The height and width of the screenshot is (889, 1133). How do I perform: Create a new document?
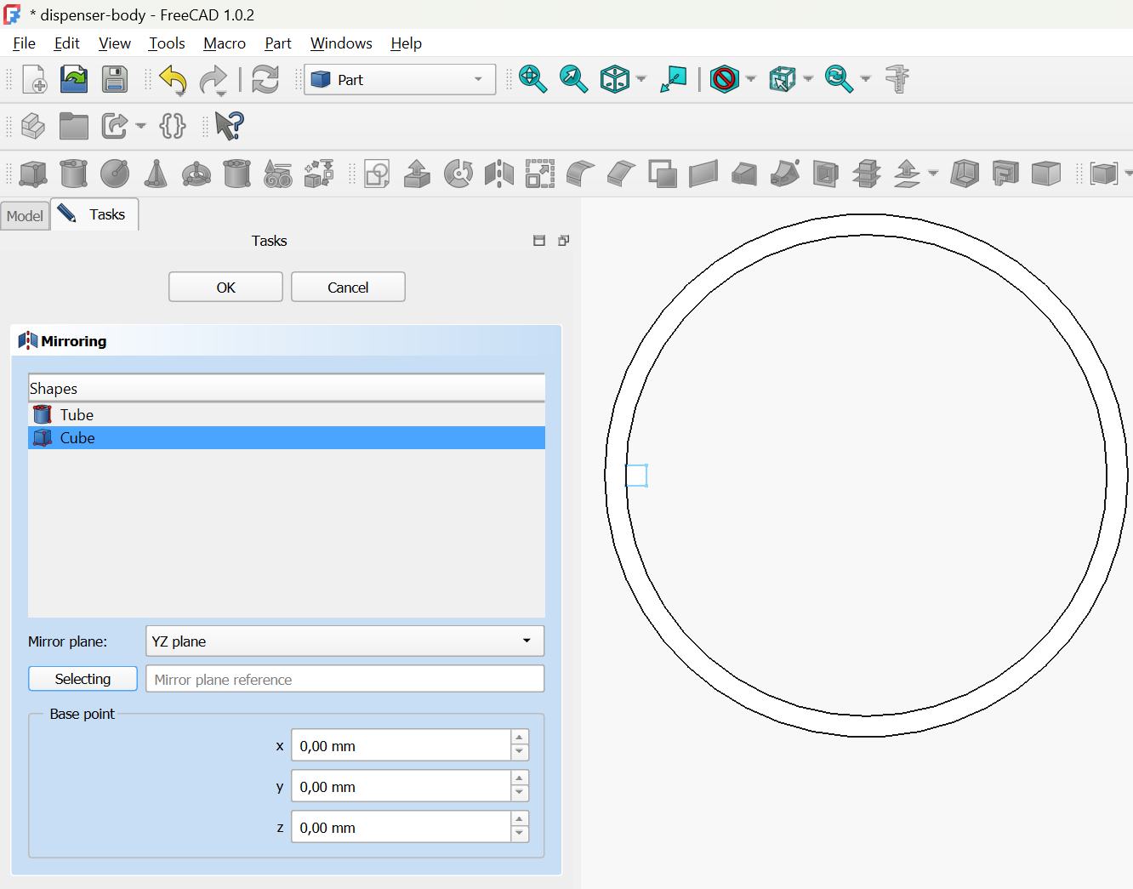34,80
